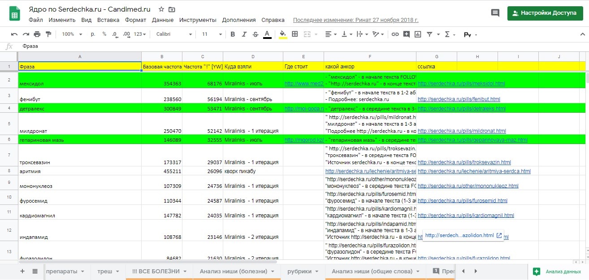Open the text color picker
Viewport: 589px width, 280px height.
(x=267, y=34)
